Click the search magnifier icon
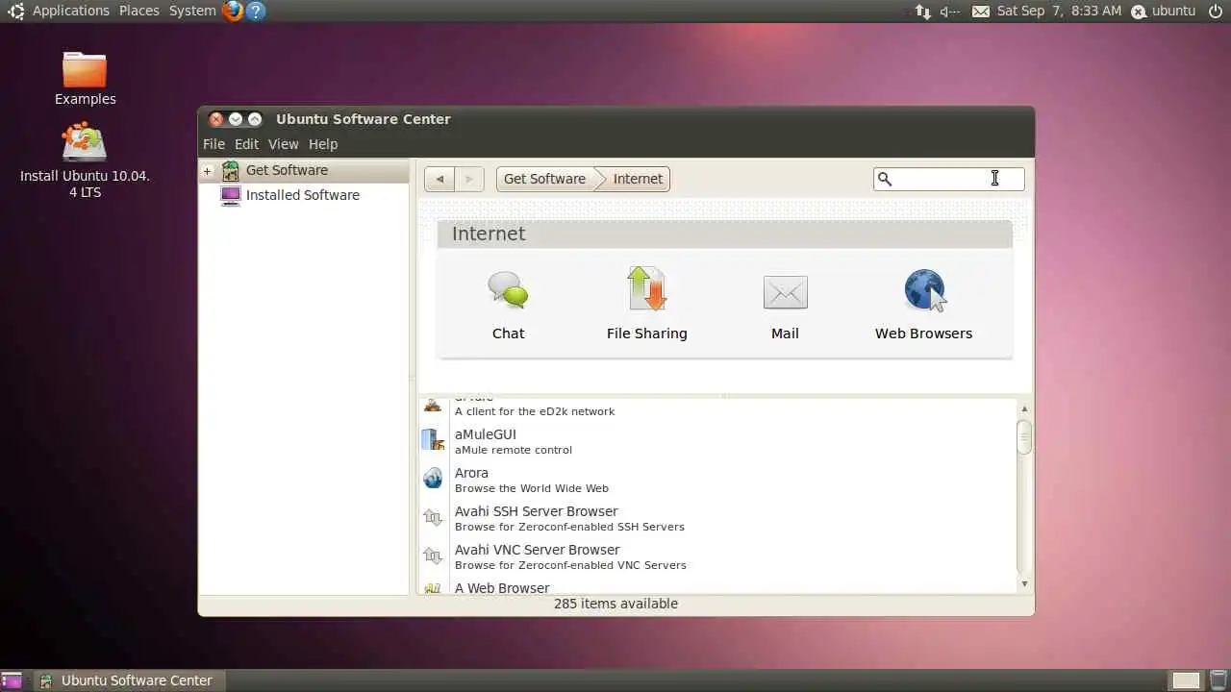This screenshot has height=692, width=1231. coord(886,179)
